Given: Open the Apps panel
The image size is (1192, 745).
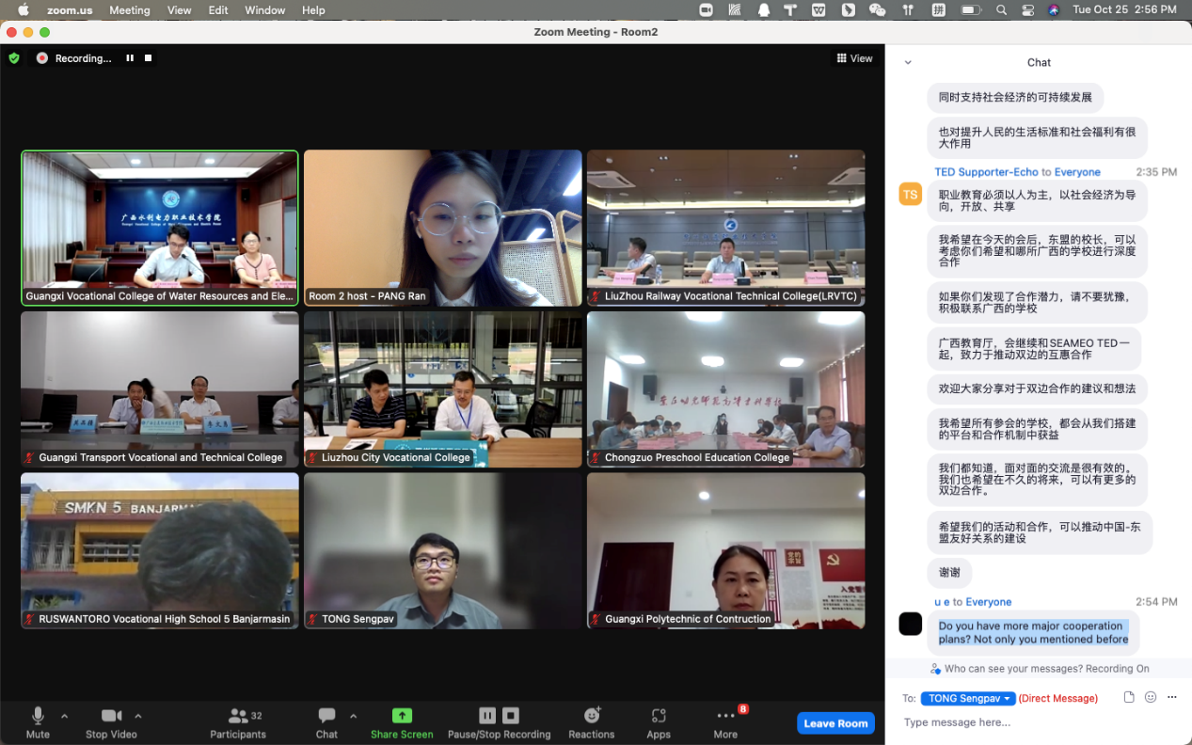Looking at the screenshot, I should click(659, 722).
